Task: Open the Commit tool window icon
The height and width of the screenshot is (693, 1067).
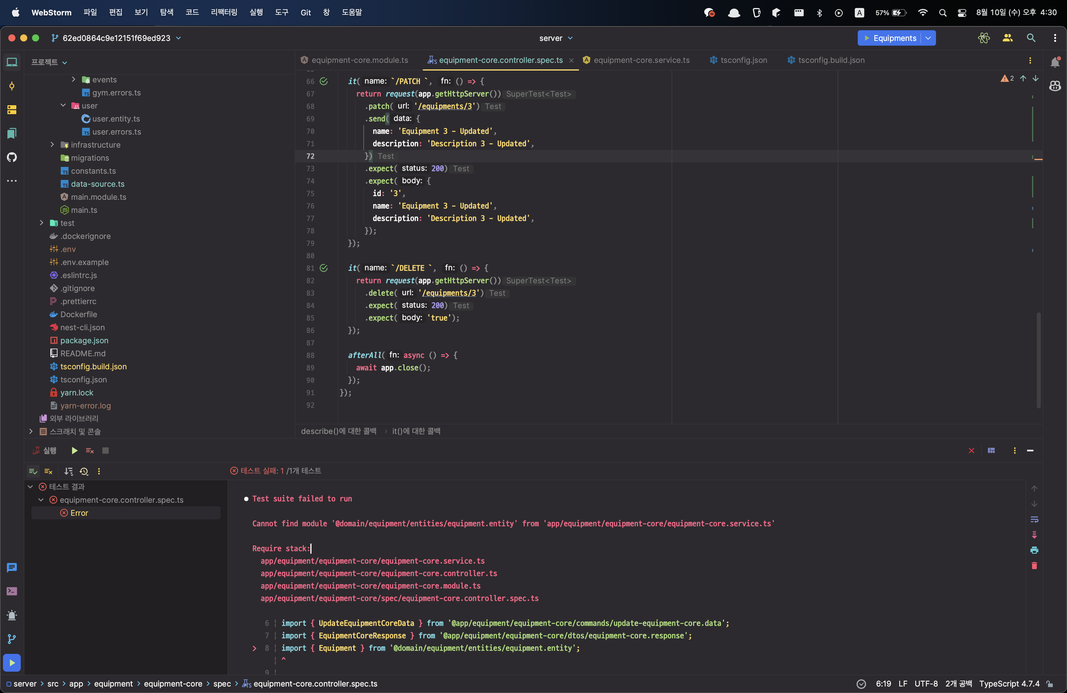Action: [12, 86]
